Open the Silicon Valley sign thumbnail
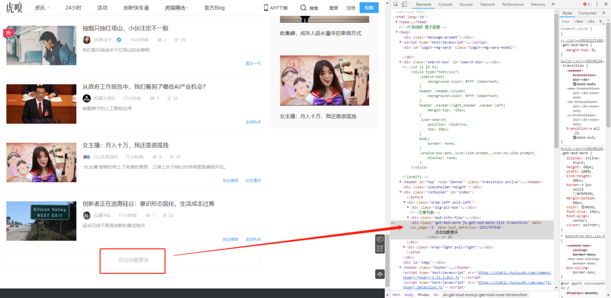 (41, 221)
